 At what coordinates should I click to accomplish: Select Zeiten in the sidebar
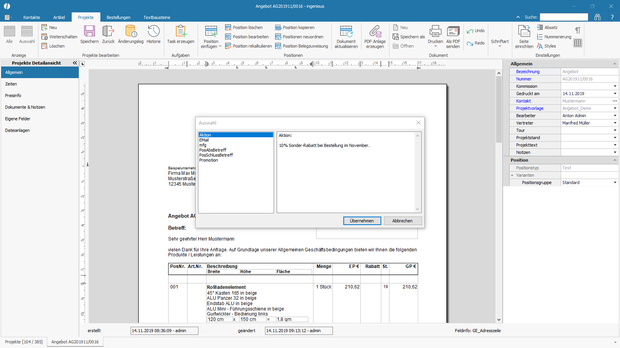(x=40, y=84)
